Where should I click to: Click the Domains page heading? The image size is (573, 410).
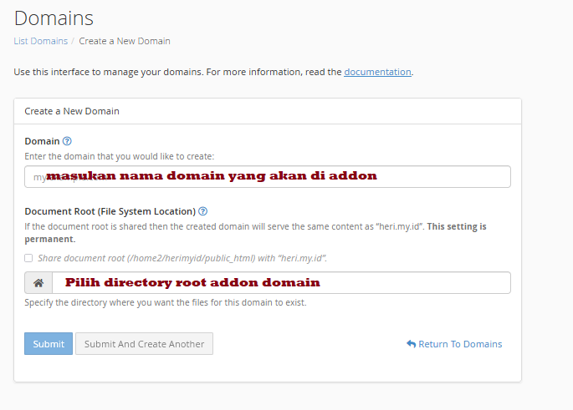[x=54, y=18]
